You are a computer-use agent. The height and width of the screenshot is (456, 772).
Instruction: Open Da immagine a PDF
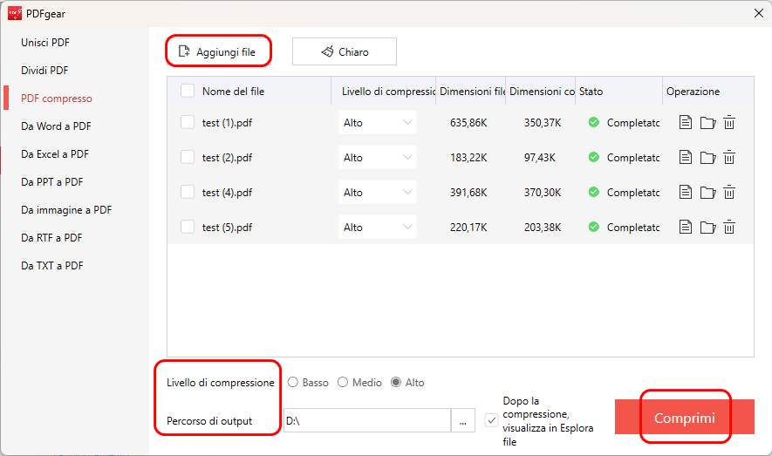tap(66, 210)
